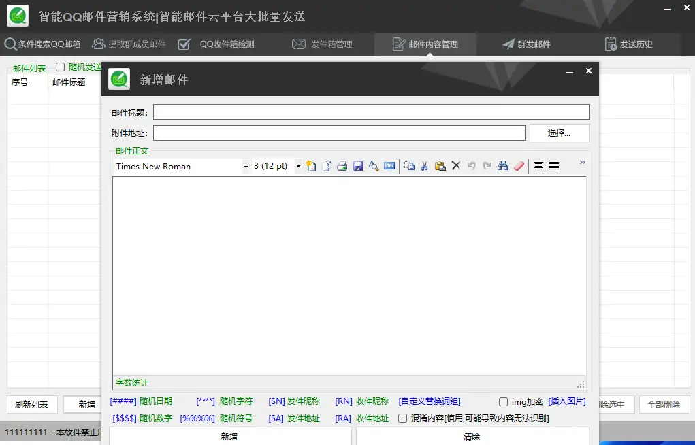Insert the [****] 随机字符 tag
The width and height of the screenshot is (695, 445).
224,401
